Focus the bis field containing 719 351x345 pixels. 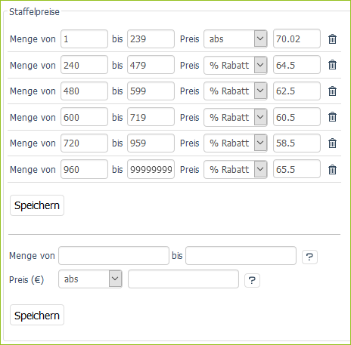[151, 117]
